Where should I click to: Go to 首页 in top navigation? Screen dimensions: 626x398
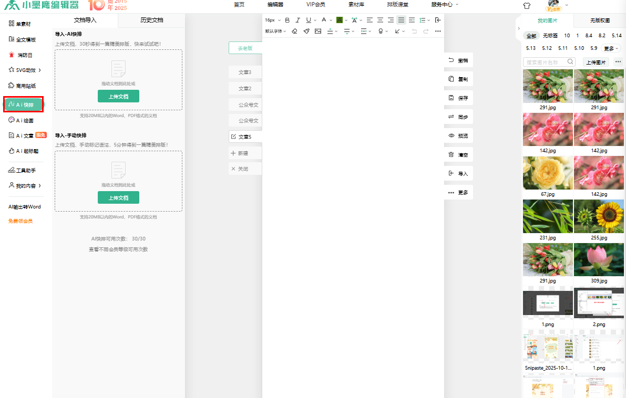(x=239, y=4)
